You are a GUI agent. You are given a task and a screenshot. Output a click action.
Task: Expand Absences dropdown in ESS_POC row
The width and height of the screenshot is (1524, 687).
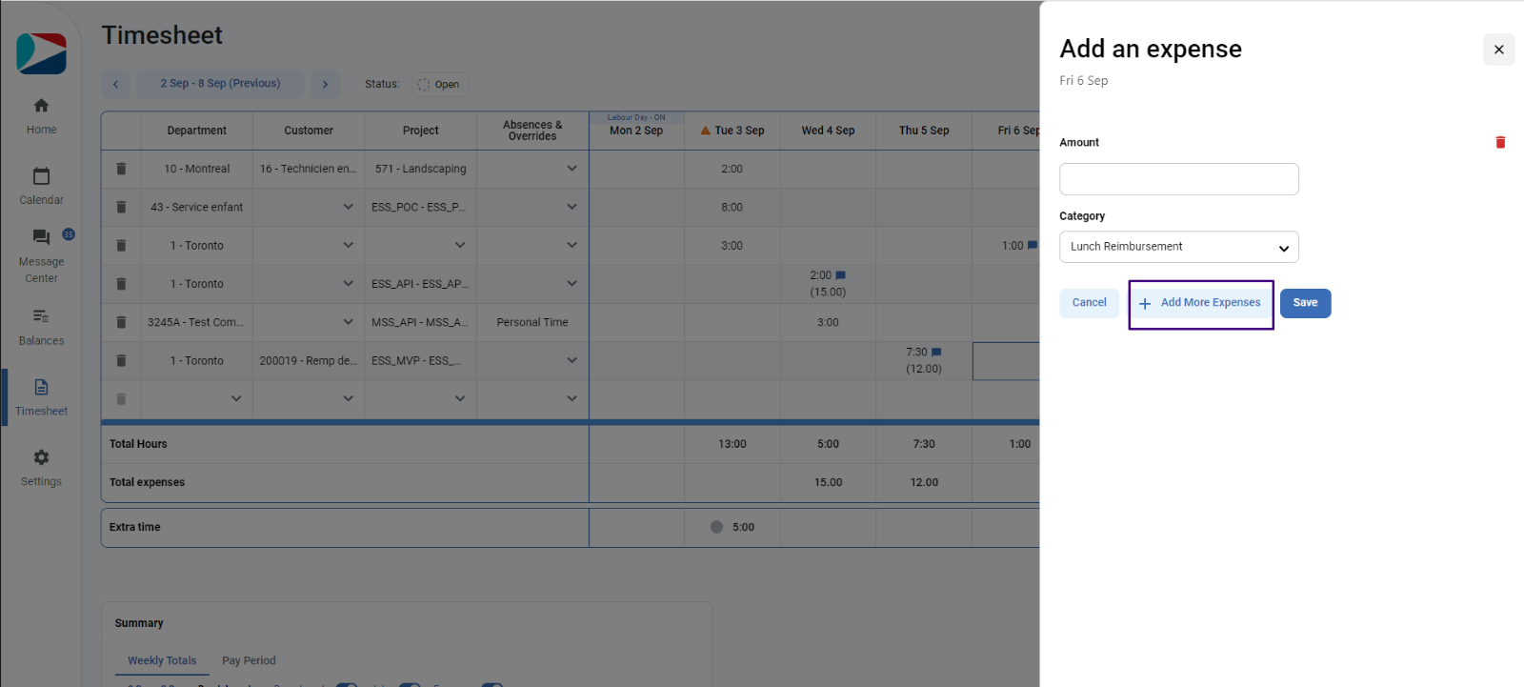[x=571, y=207]
